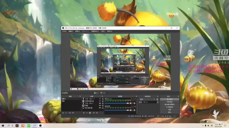This screenshot has width=229, height=128.
Task: Open the 帮助(H) menu
Action: click(x=110, y=31)
